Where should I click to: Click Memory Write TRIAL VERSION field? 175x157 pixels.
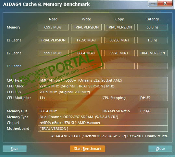coord(86,27)
